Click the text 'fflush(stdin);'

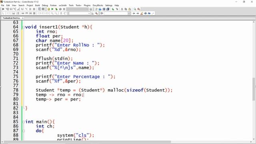pyautogui.click(x=54, y=58)
